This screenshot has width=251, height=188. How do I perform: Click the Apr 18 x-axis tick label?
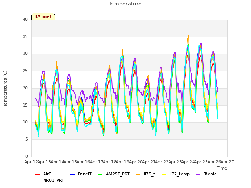[x=109, y=162]
